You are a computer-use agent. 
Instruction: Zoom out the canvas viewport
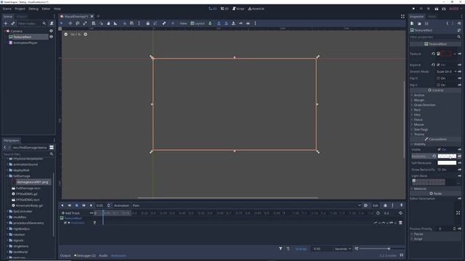pyautogui.click(x=66, y=34)
